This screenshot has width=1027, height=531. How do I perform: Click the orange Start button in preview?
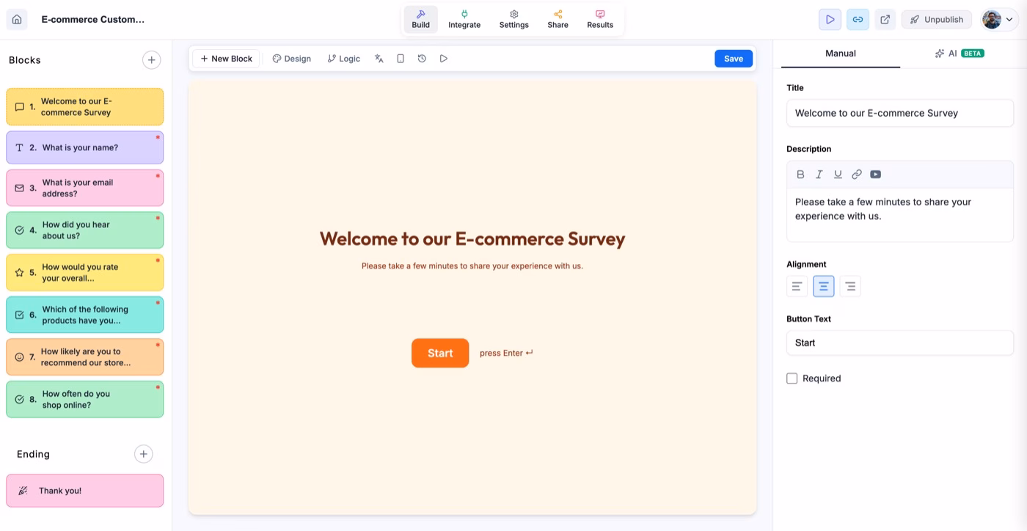point(440,353)
